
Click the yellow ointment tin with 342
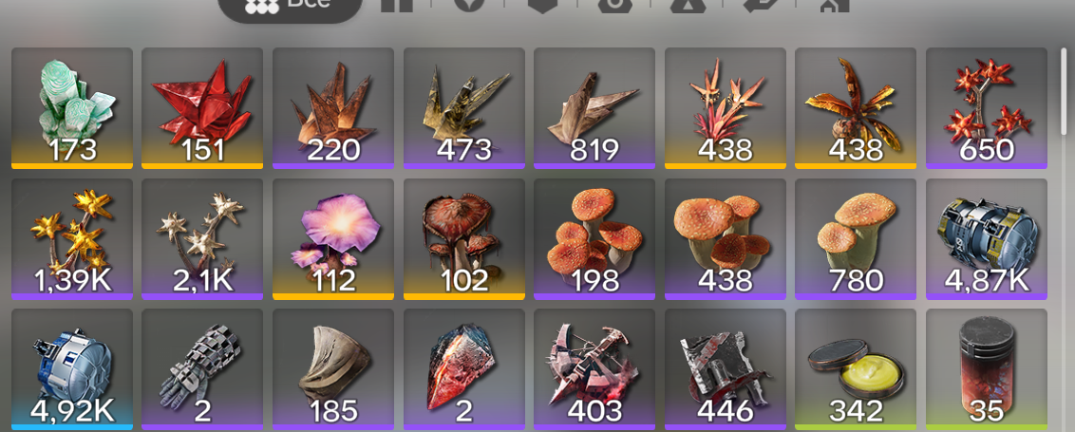pyautogui.click(x=856, y=370)
